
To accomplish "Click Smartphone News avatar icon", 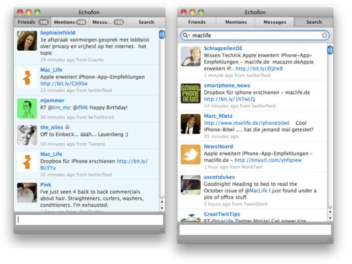I will [191, 94].
